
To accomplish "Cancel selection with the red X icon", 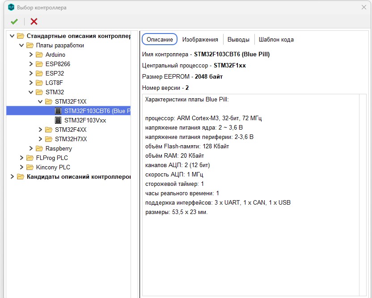I will point(34,21).
